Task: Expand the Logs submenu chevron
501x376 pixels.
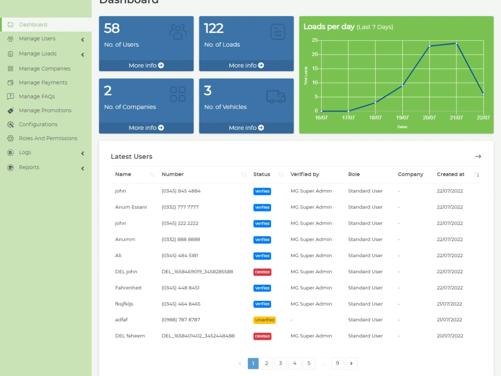Action: tap(83, 153)
